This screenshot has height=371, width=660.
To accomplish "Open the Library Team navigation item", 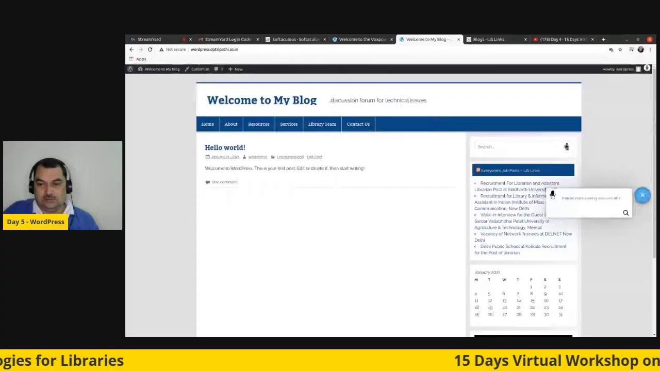I will (322, 124).
